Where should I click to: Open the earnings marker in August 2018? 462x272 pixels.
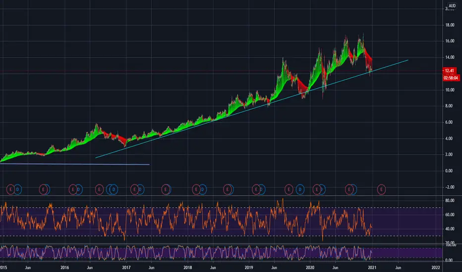click(x=227, y=190)
